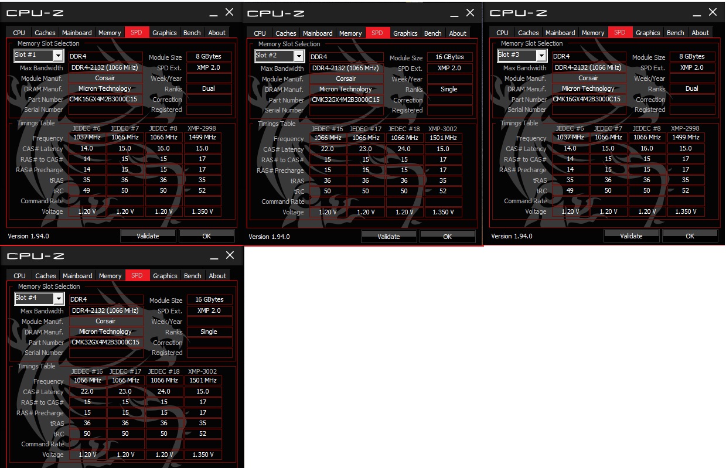Click Validate in the Slot #3 window
The height and width of the screenshot is (468, 726).
632,236
